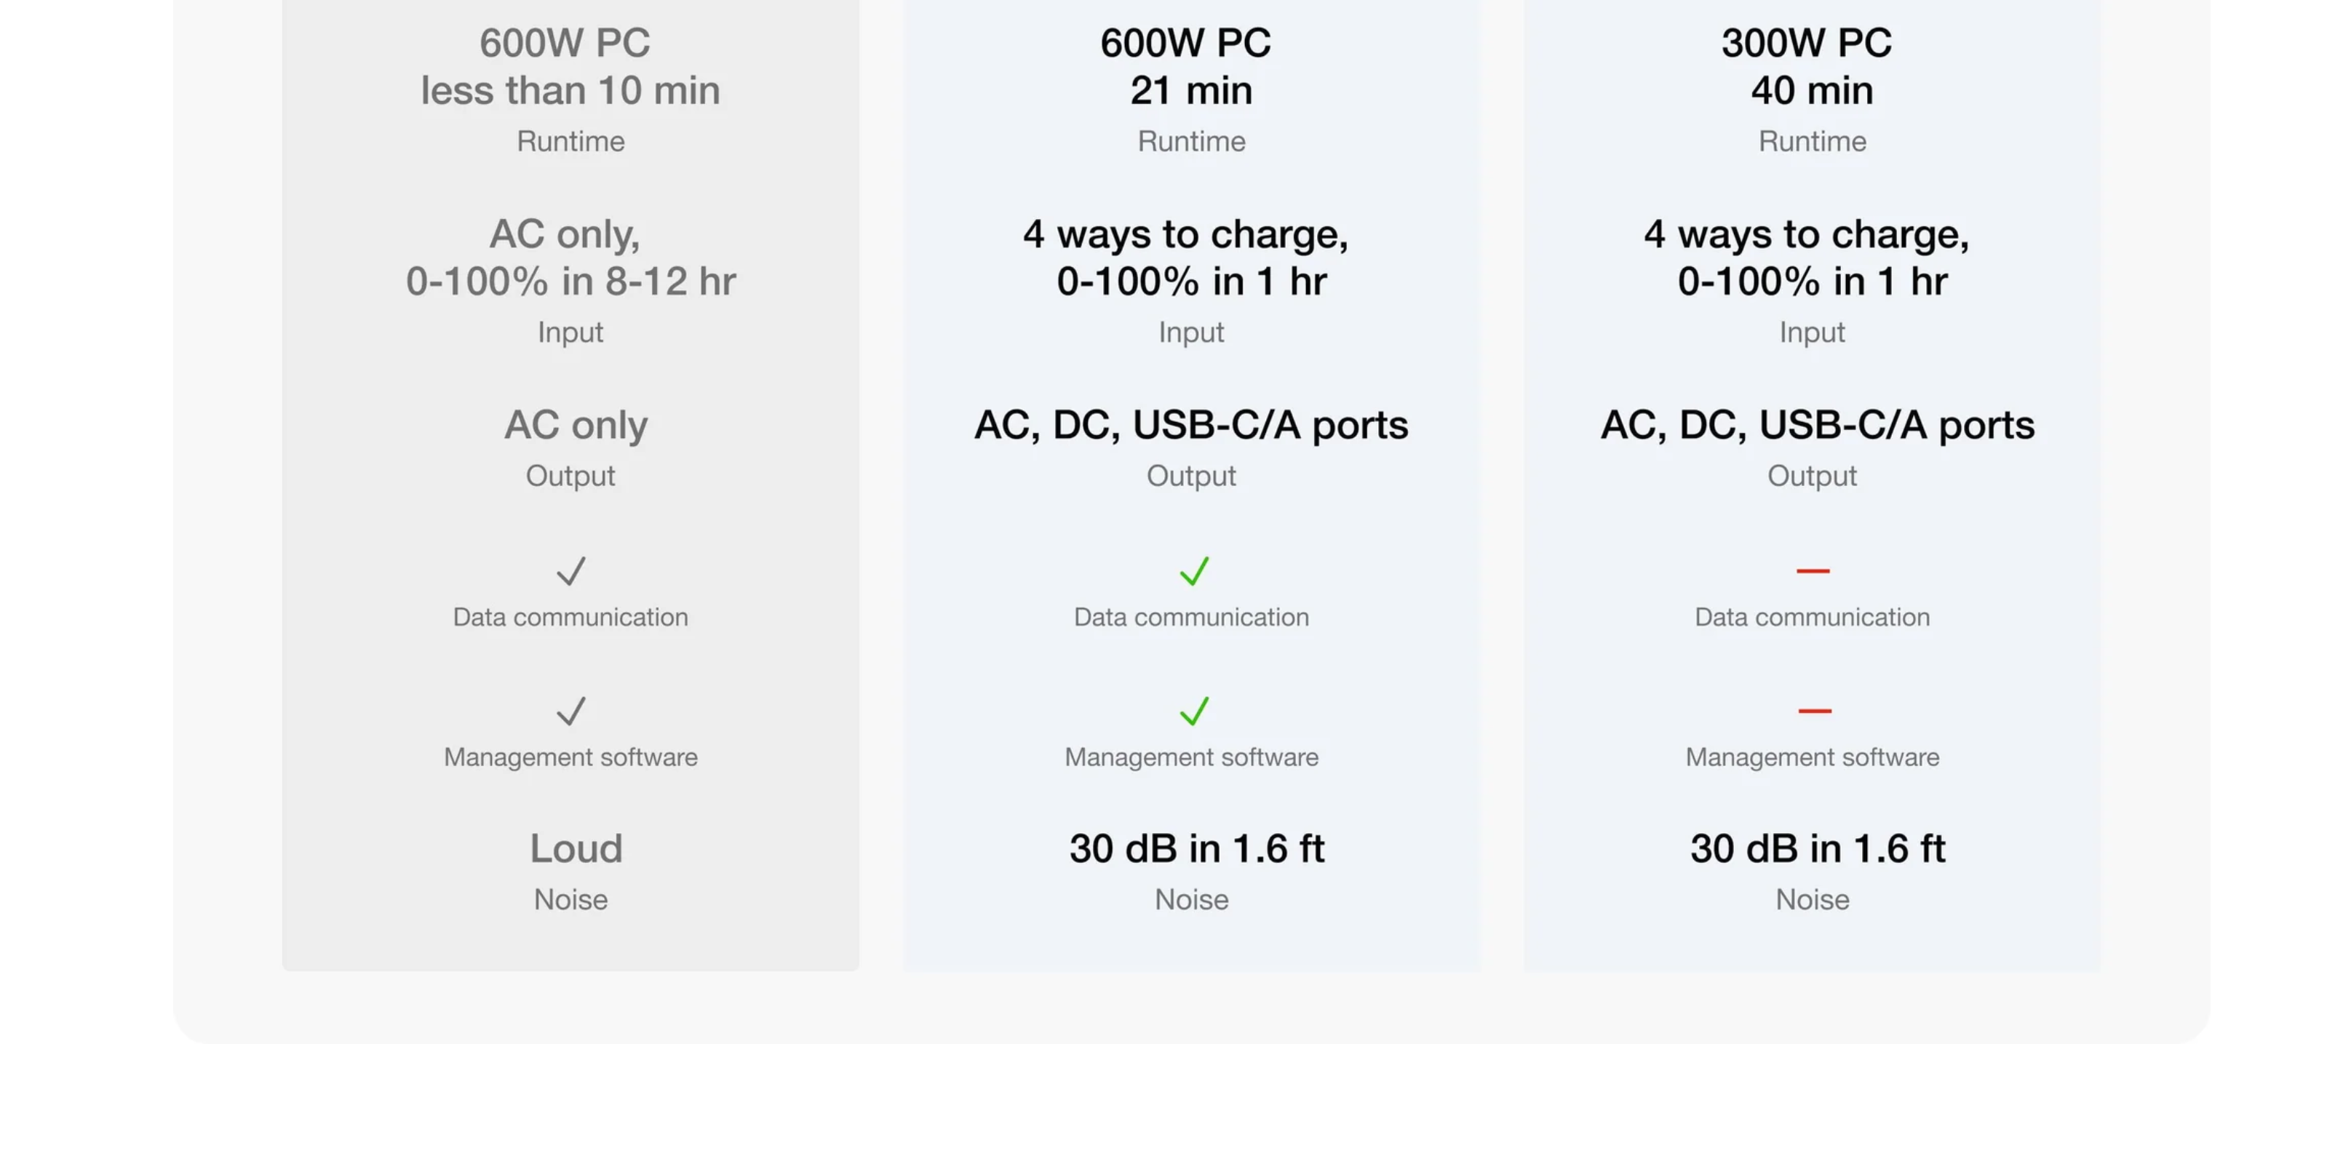
Task: Click right column 'AC, DC, USB-C/A ports'
Action: click(x=1818, y=424)
